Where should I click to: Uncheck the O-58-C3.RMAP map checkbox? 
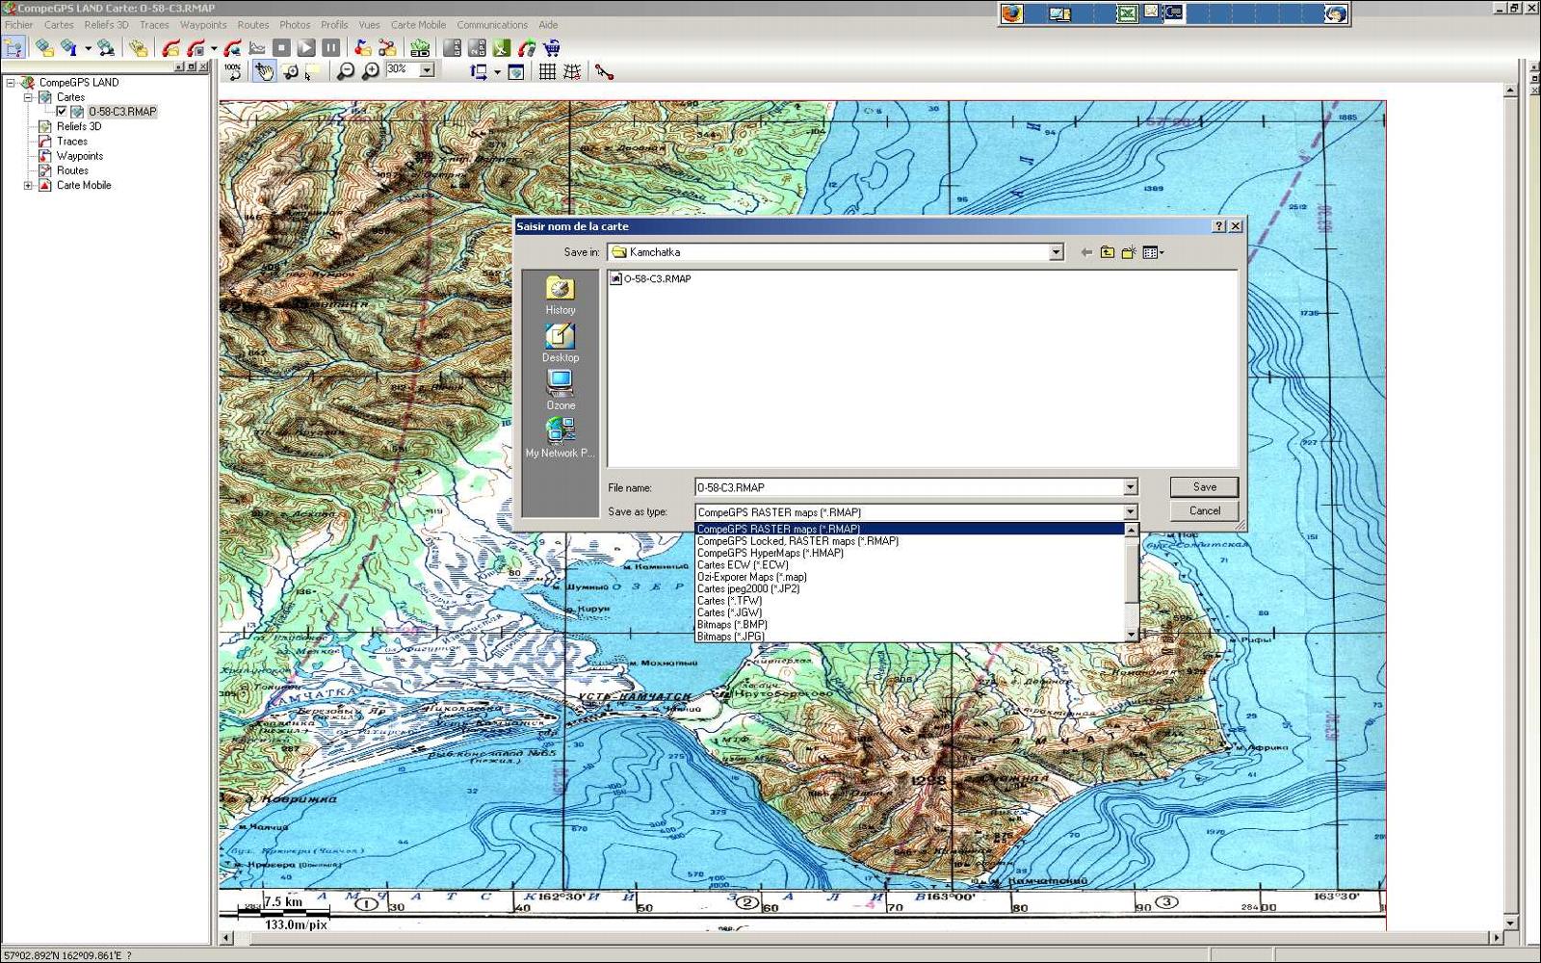[x=62, y=112]
